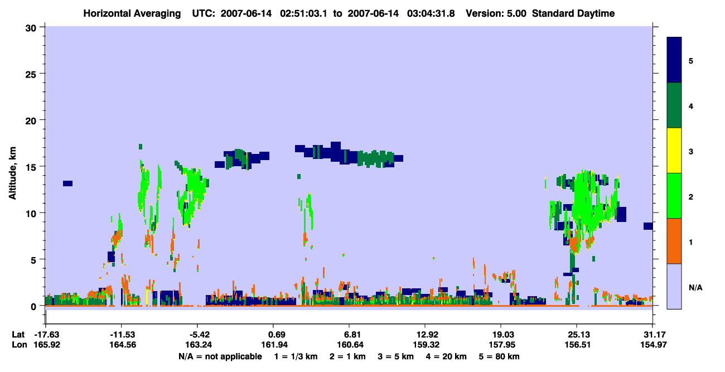Click the 'Lat' row label
The image size is (725, 372).
click(x=18, y=335)
